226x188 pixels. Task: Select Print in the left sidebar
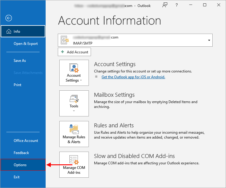pyautogui.click(x=17, y=85)
